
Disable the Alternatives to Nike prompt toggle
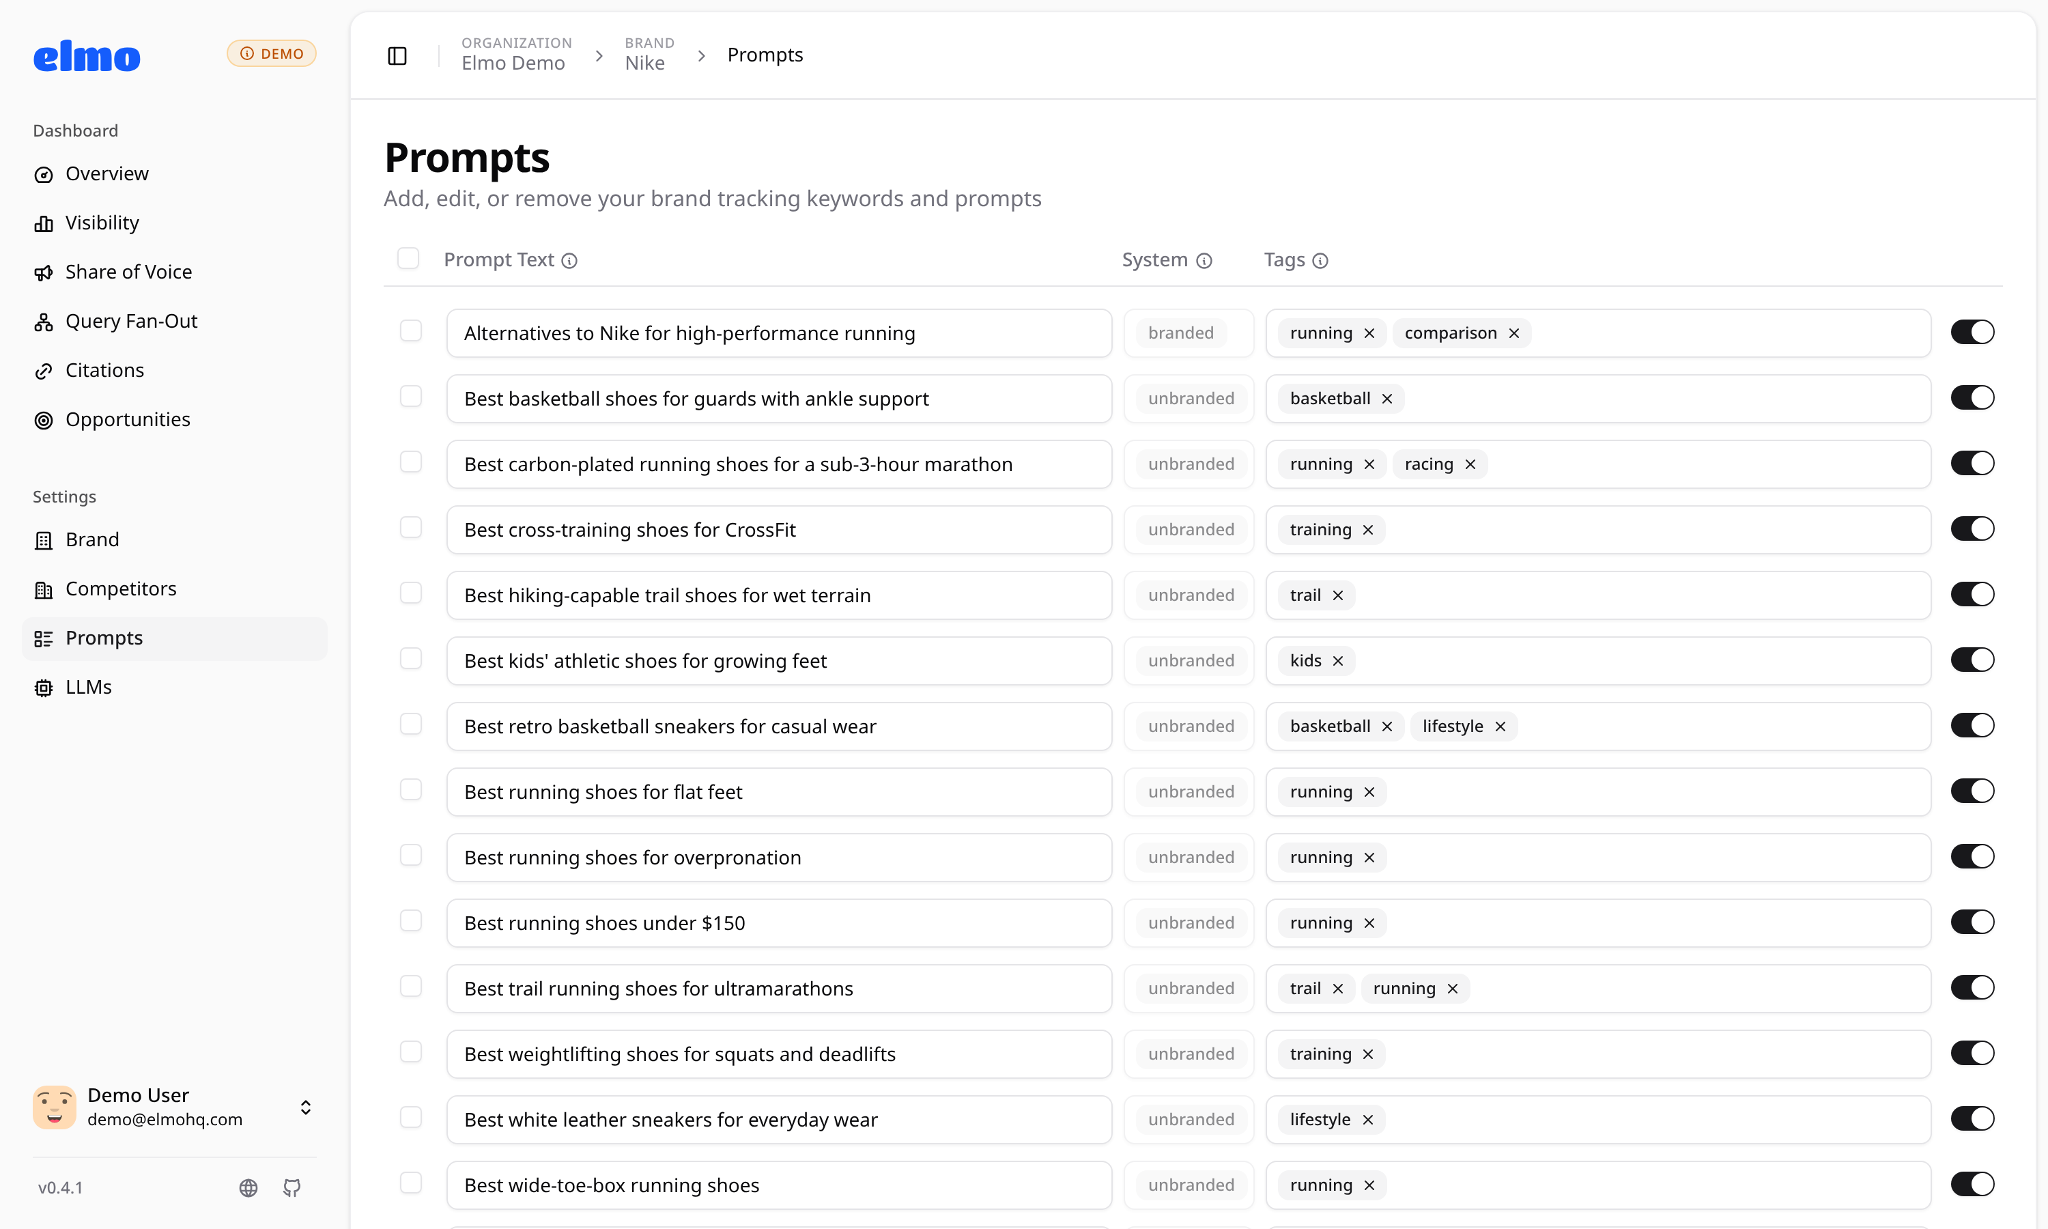1972,332
